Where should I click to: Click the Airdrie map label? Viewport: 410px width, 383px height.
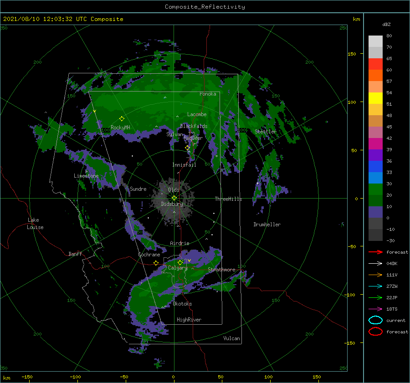pyautogui.click(x=179, y=243)
